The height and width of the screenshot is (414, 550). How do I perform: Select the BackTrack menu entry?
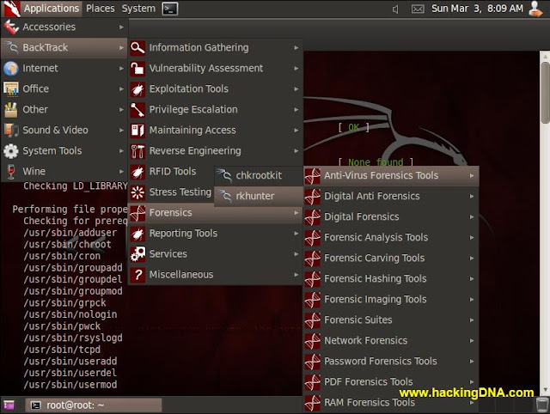pos(64,48)
